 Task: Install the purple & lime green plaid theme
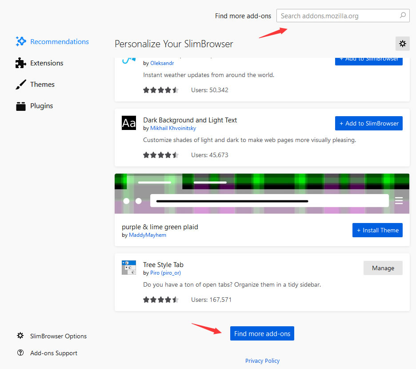[x=377, y=230]
